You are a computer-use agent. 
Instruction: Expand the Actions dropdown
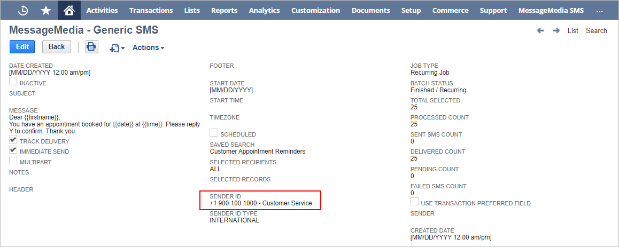click(x=148, y=47)
